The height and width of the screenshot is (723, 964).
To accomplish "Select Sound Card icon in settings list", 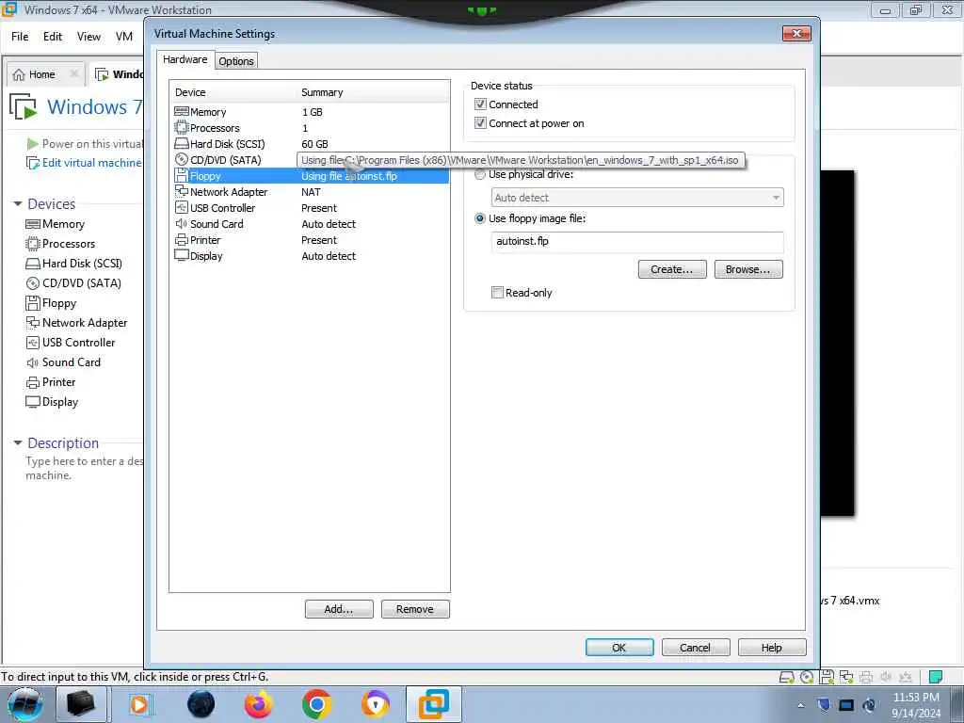I will 182,224.
